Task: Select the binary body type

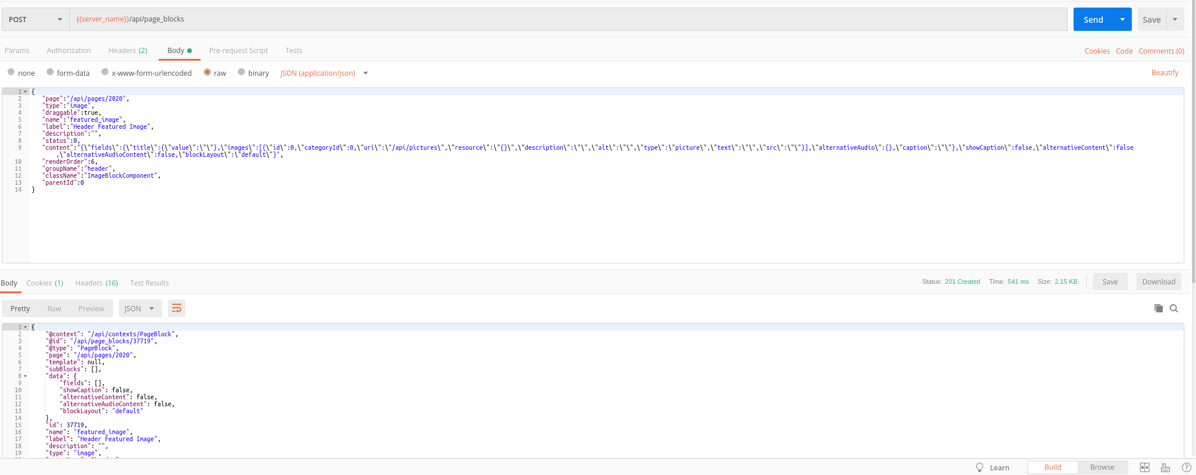Action: tap(241, 72)
